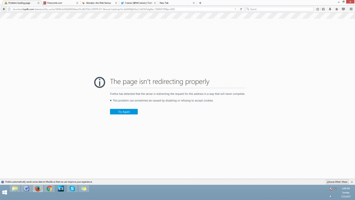Open the Windows Start menu
The width and height of the screenshot is (355, 200).
pos(5,192)
